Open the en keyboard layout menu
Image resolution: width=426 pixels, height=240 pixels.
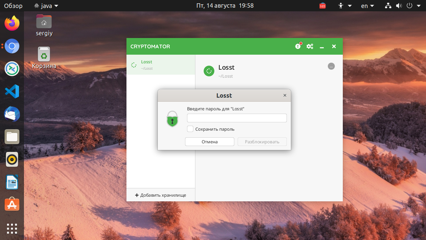(x=368, y=6)
